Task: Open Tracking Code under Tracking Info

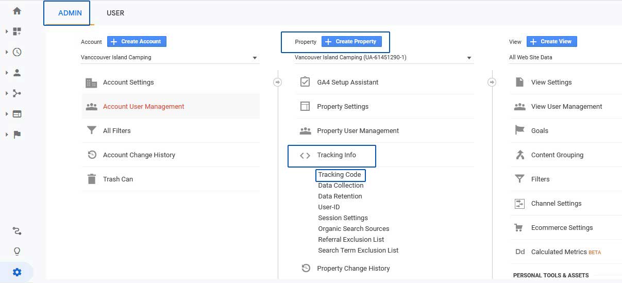Action: pyautogui.click(x=339, y=175)
